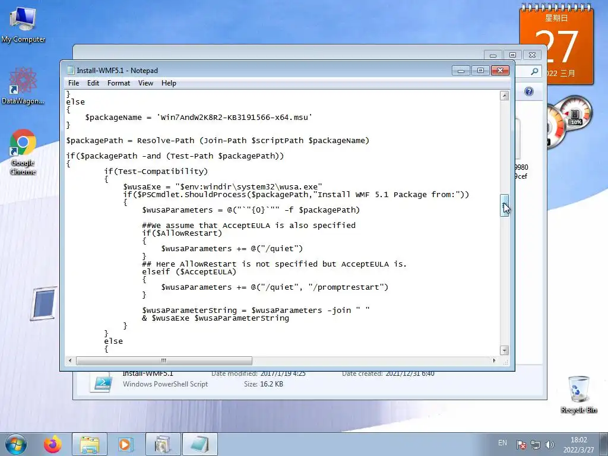This screenshot has height=456, width=608.
Task: Switch to the Notepad taskbar button
Action: (199, 444)
